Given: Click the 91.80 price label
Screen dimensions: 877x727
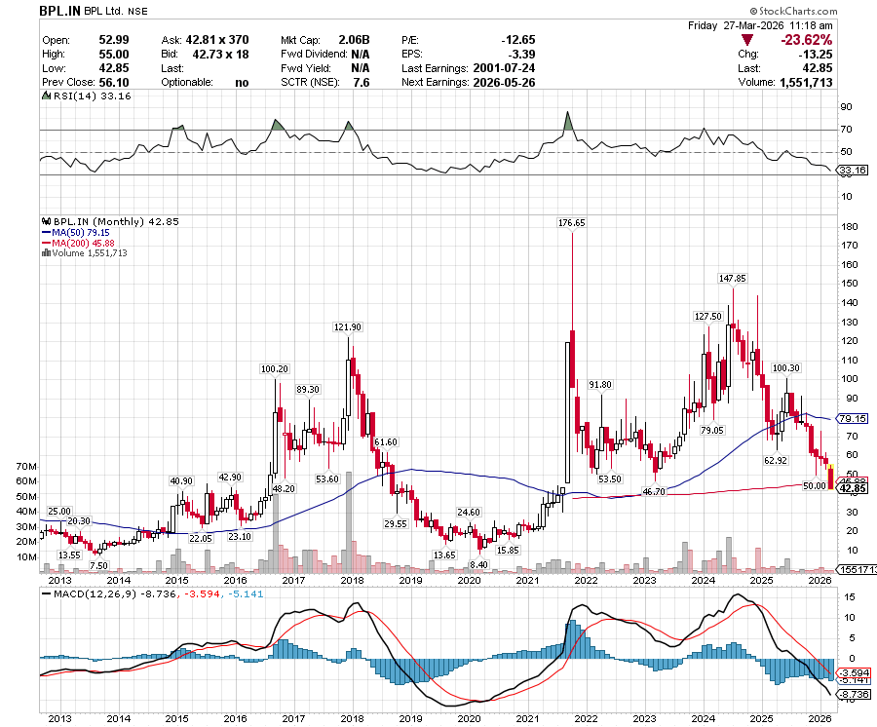Looking at the screenshot, I should 600,384.
